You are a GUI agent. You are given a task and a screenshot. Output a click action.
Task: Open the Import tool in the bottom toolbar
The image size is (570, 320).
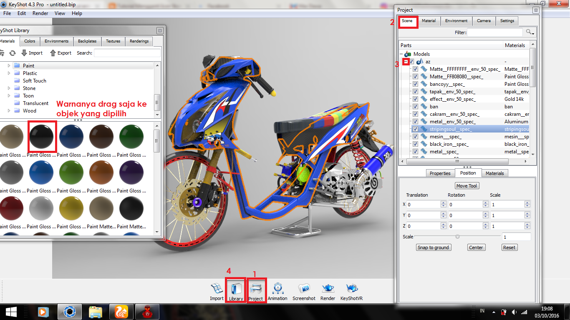click(x=217, y=292)
